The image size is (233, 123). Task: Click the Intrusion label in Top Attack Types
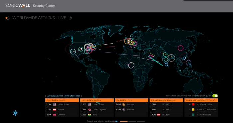tap(131, 104)
